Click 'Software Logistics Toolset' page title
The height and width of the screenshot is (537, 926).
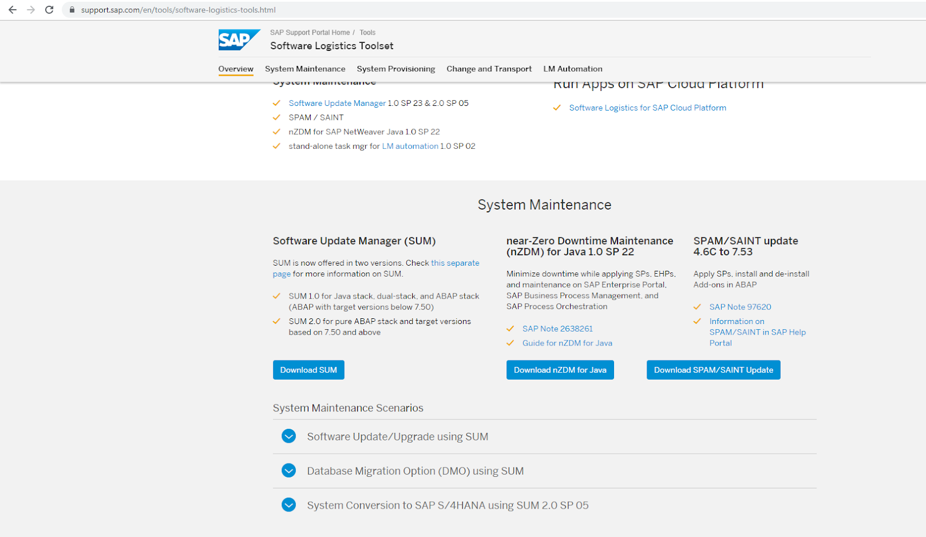(x=332, y=46)
